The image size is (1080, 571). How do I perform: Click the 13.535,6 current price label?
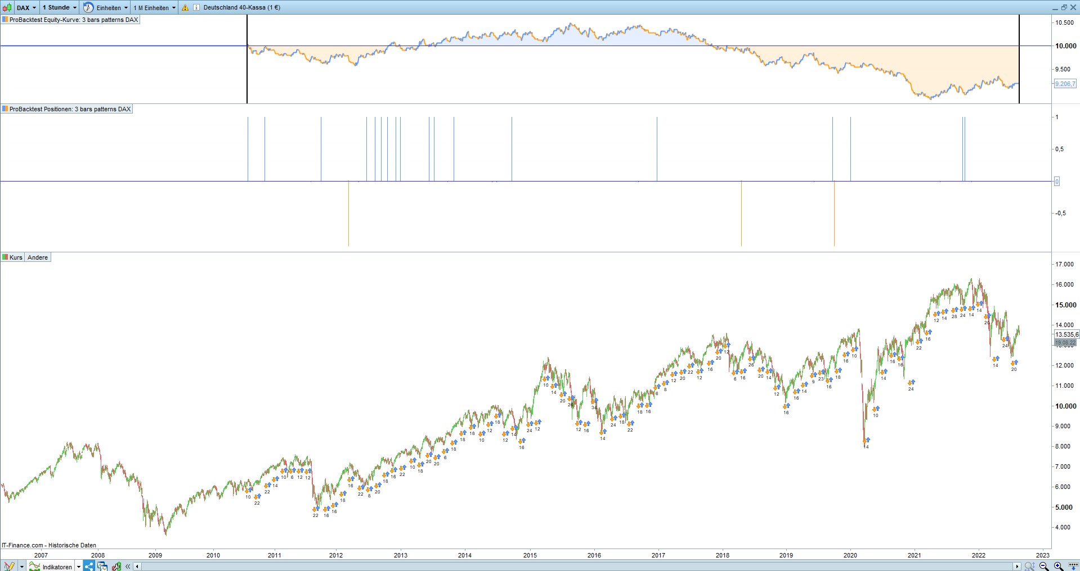(1066, 334)
